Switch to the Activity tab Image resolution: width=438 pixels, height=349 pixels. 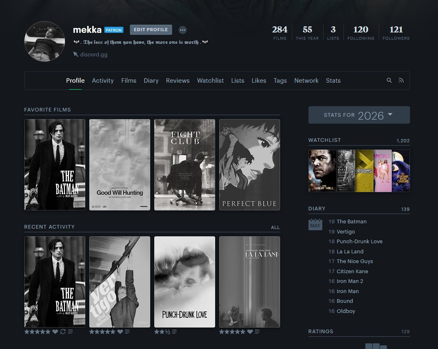103,80
